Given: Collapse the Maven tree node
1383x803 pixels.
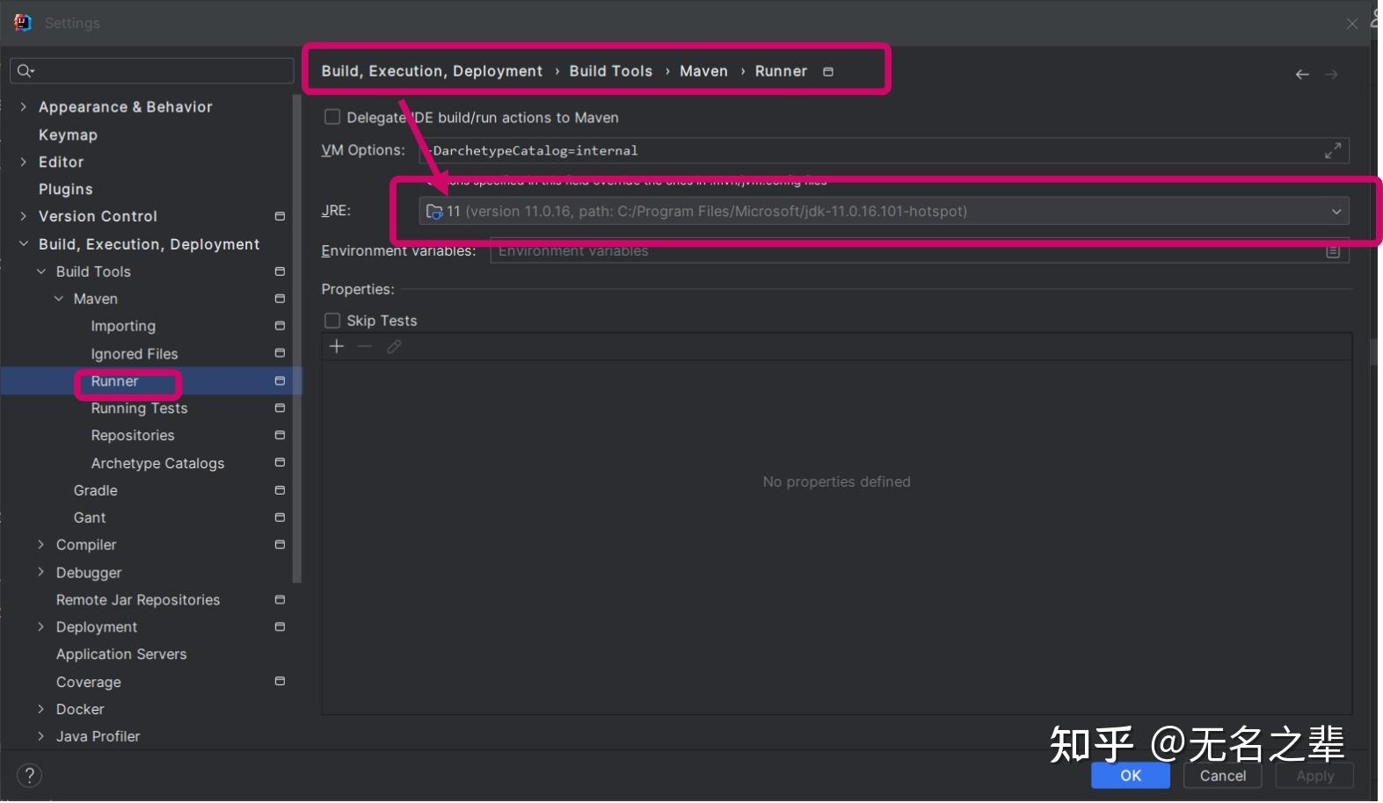Looking at the screenshot, I should (x=59, y=300).
